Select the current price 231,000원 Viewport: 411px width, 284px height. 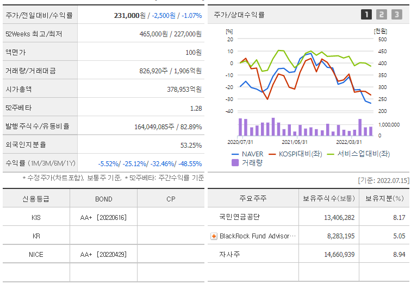[x=129, y=16]
